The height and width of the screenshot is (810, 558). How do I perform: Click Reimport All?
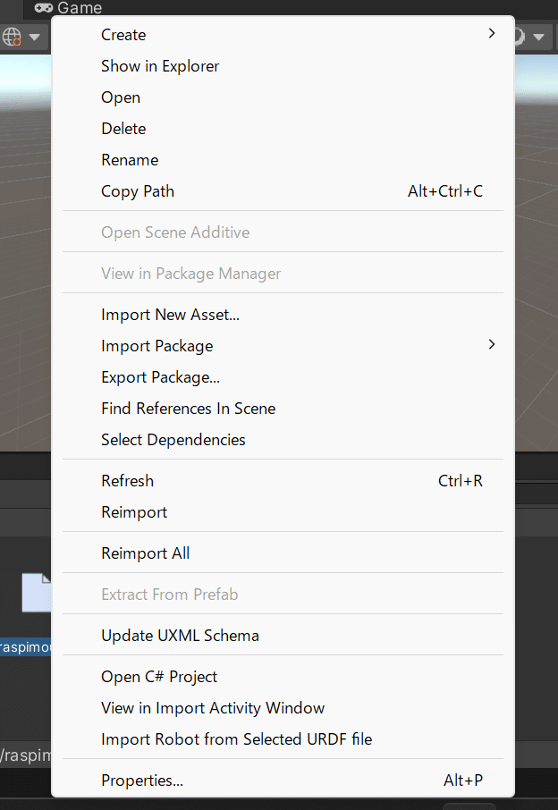coord(146,553)
